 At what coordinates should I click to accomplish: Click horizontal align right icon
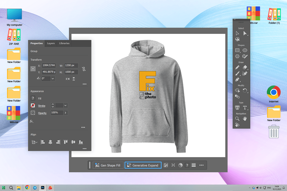[x=58, y=142]
